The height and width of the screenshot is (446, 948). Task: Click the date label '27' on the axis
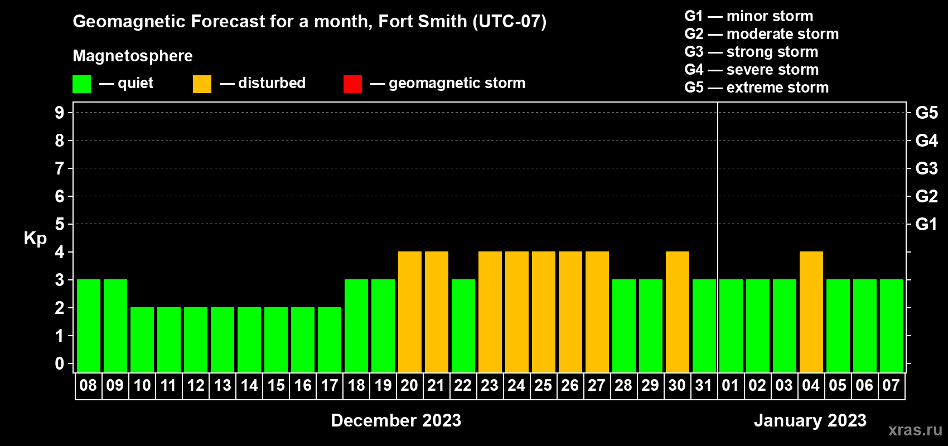(597, 385)
